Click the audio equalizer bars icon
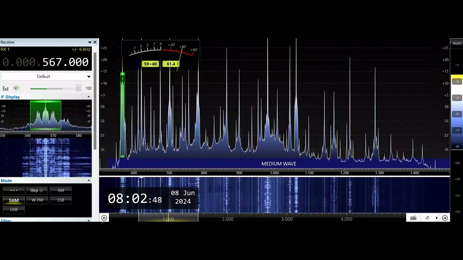The width and height of the screenshot is (463, 260). point(5,88)
